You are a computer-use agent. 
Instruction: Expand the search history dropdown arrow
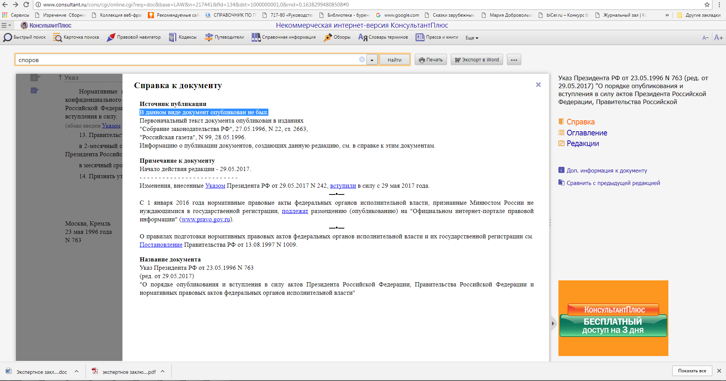(x=372, y=60)
